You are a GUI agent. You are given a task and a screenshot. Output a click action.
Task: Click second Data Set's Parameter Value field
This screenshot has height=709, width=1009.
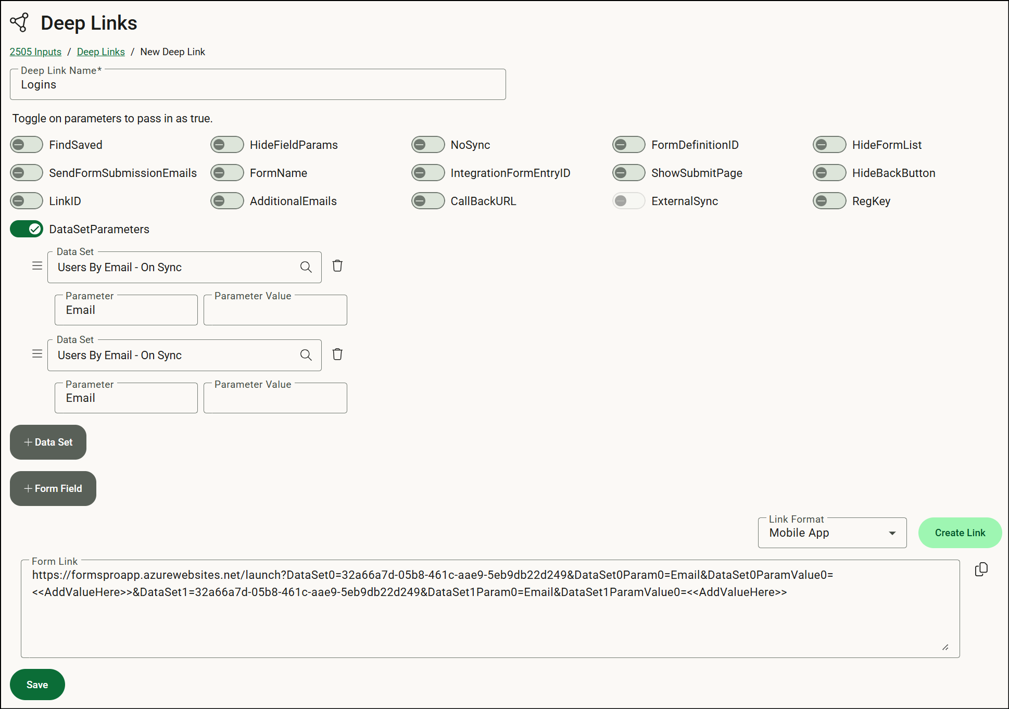(275, 398)
